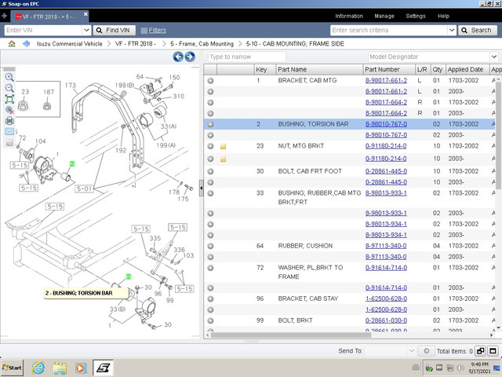
Task: Toggle the Filters checkbox
Action: point(144,31)
